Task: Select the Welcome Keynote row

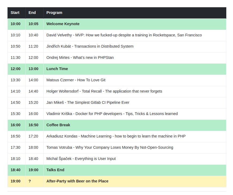Action: point(63,24)
